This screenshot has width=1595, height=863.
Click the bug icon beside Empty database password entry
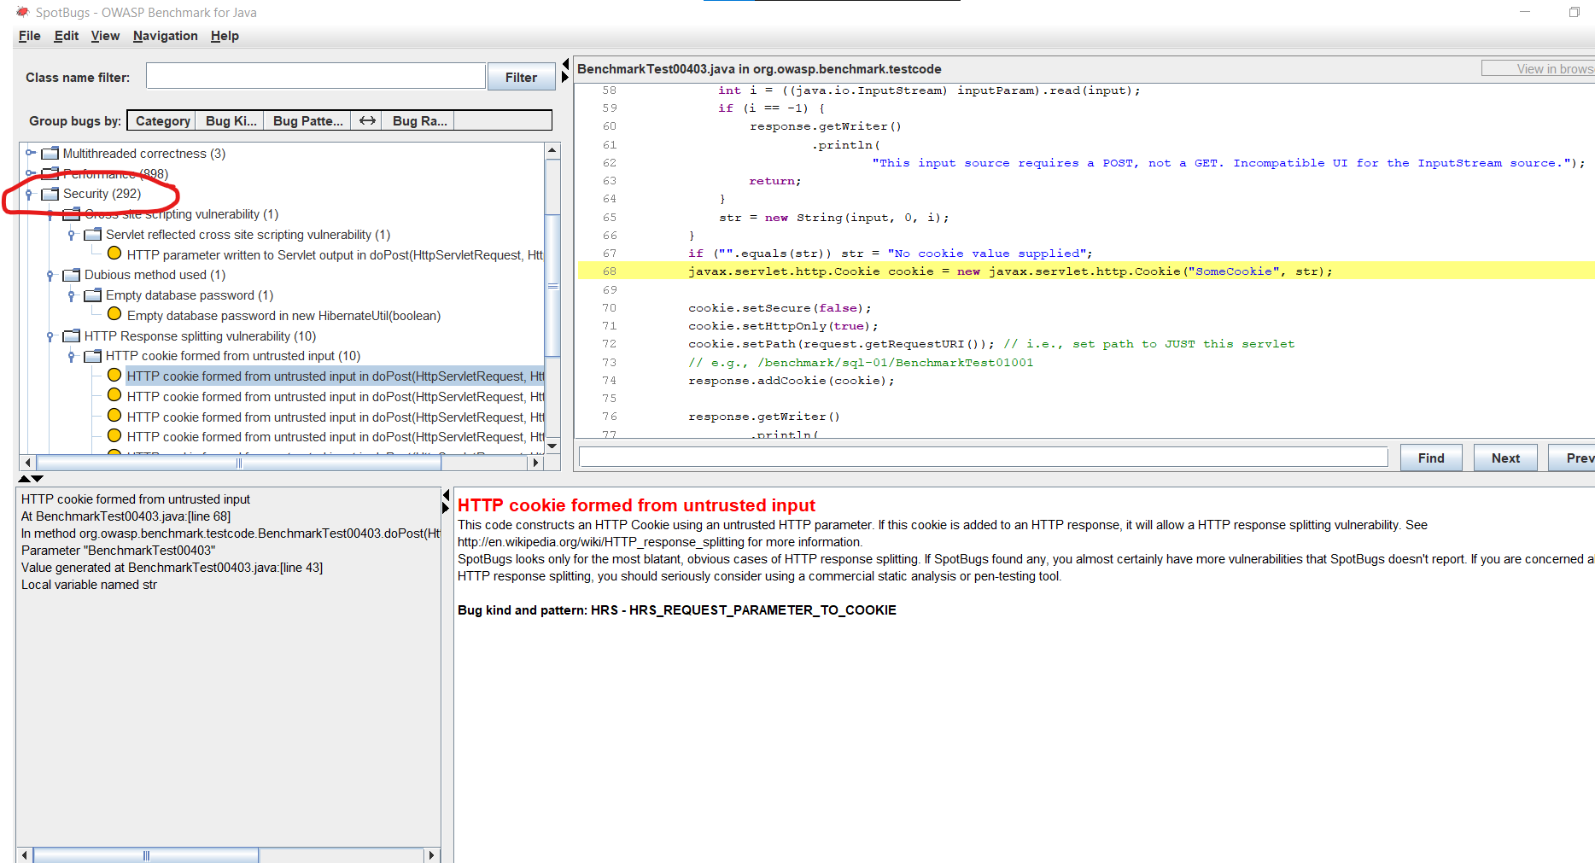pyautogui.click(x=114, y=314)
